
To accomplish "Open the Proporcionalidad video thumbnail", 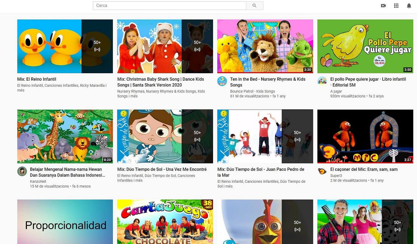I will coord(65,222).
